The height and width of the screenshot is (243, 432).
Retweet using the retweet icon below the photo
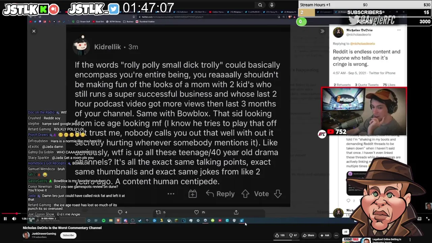click(158, 212)
